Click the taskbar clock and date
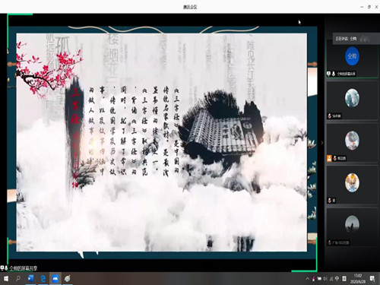The height and width of the screenshot is (285, 380). [358, 279]
